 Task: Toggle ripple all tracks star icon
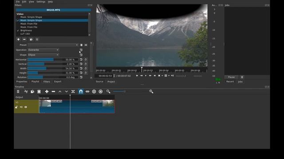[x=101, y=91]
